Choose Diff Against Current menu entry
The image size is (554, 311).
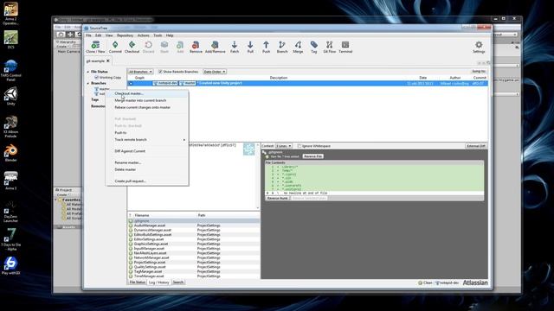point(147,151)
